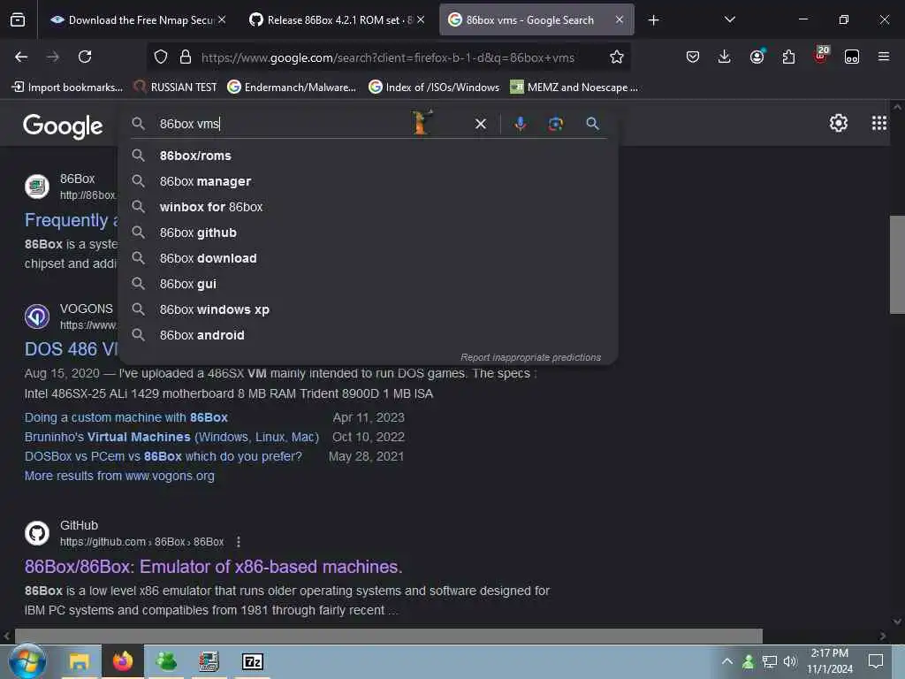The width and height of the screenshot is (905, 679).
Task: Close the Nmap tab
Action: pyautogui.click(x=222, y=19)
